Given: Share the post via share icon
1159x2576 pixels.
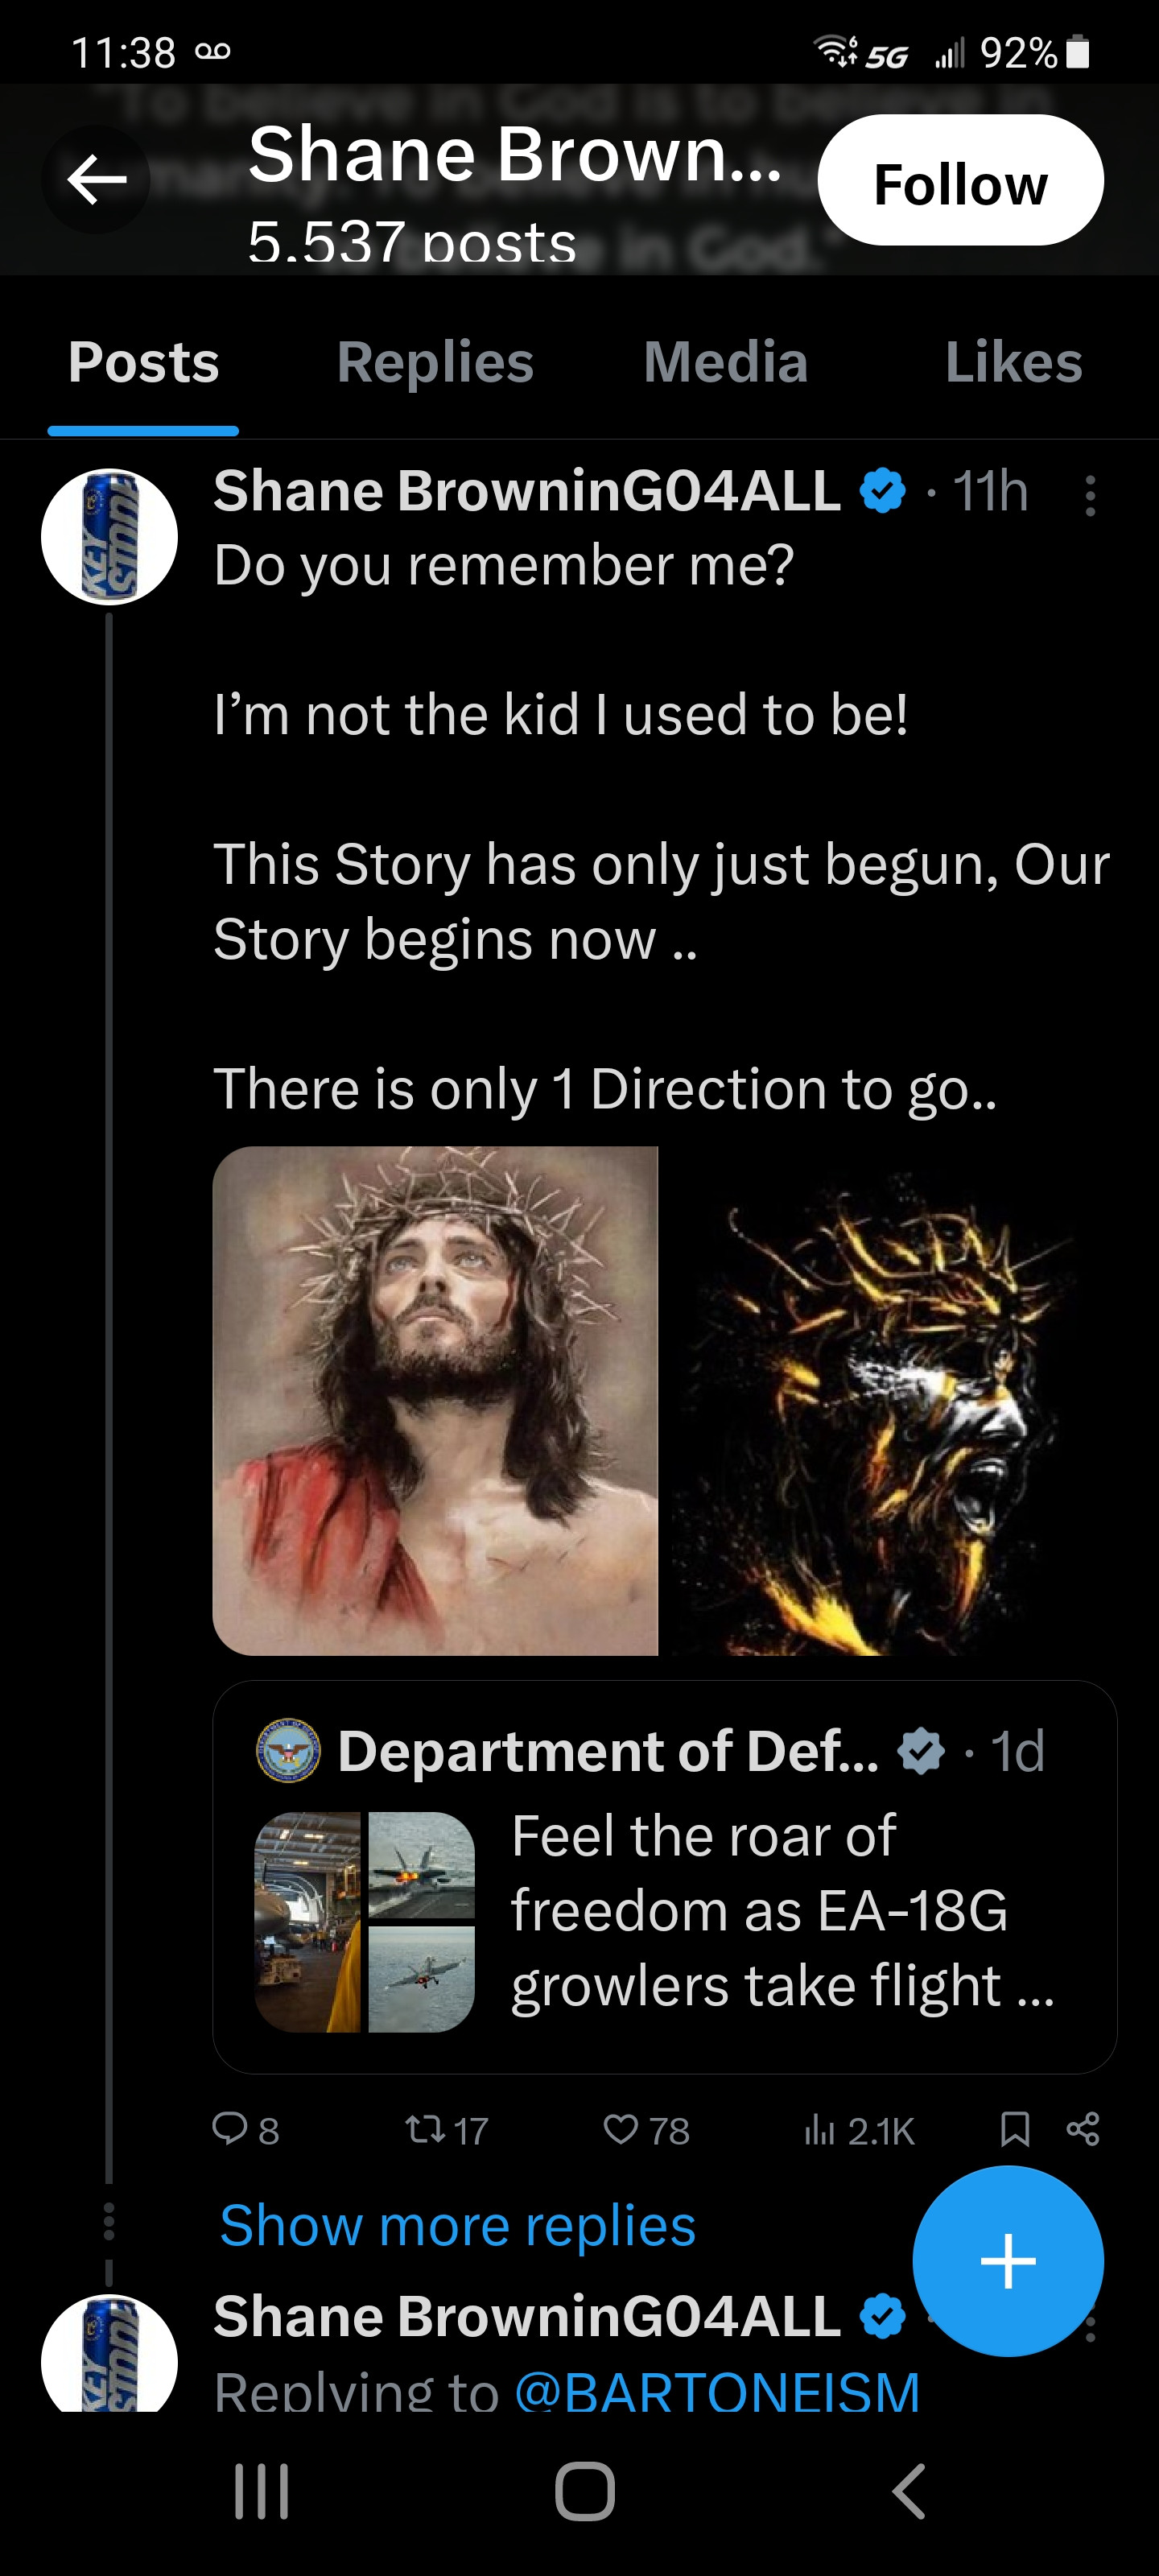Looking at the screenshot, I should click(x=1083, y=2129).
